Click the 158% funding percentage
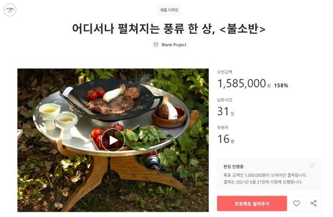333x217 pixels. pos(281,85)
